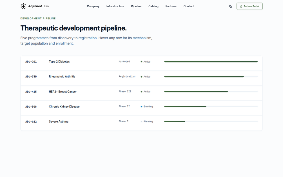Click the Adjuvant Bio hexagon logo icon

(x=23, y=6)
